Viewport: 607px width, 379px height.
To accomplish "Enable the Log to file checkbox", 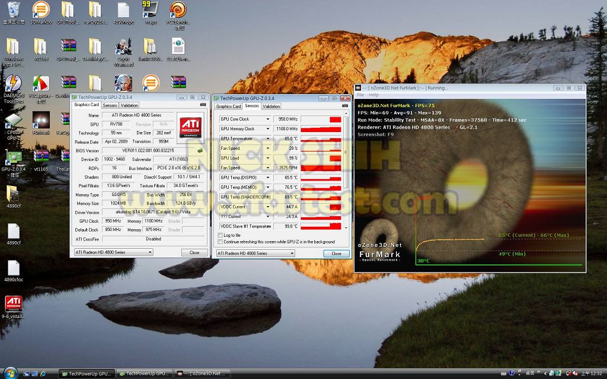I will pyautogui.click(x=221, y=235).
